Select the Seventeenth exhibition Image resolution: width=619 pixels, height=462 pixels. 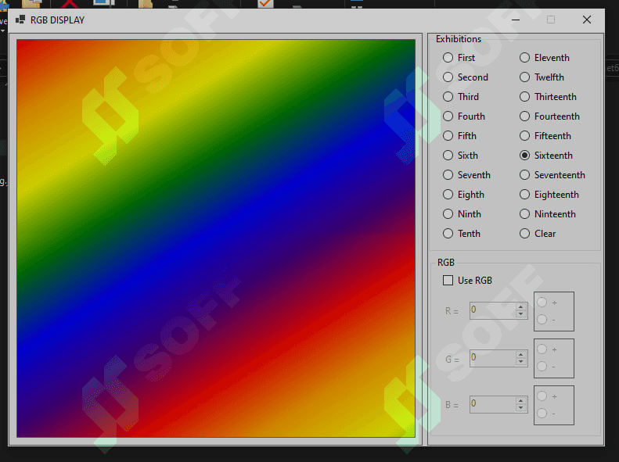tap(524, 174)
